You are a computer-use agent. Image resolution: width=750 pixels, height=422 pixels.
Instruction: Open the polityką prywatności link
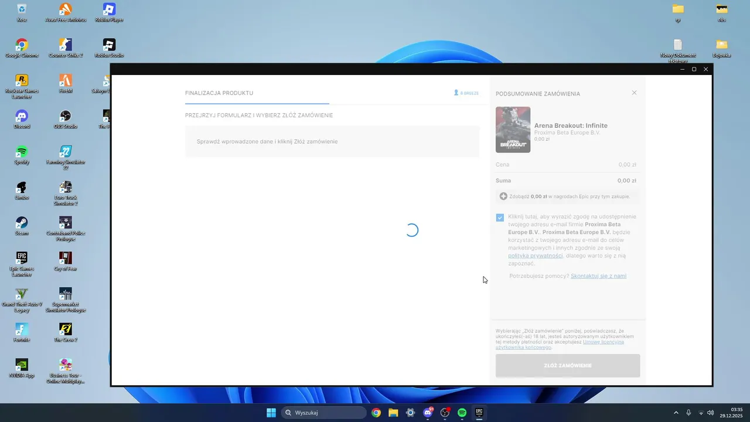pos(536,256)
